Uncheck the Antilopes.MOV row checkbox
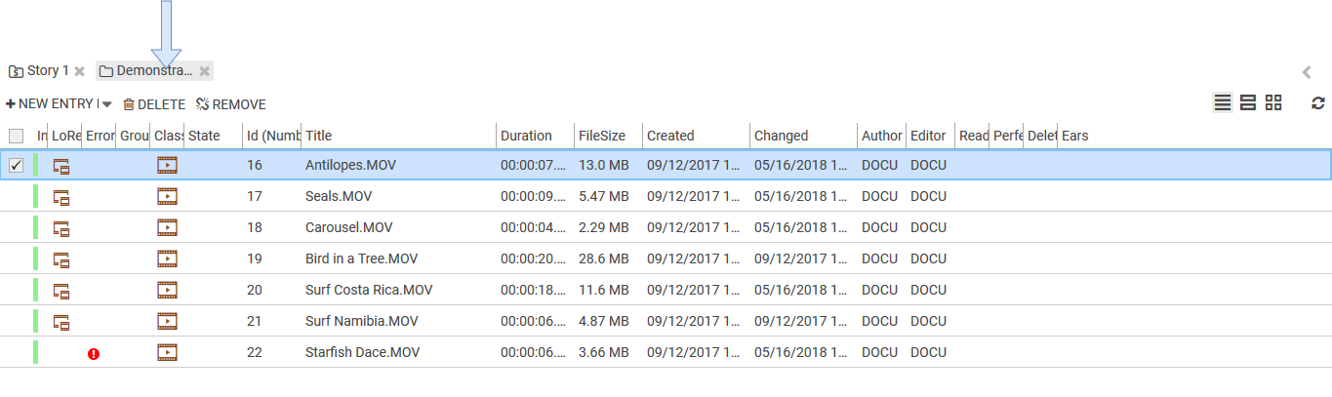This screenshot has height=397, width=1332. pyautogui.click(x=16, y=166)
